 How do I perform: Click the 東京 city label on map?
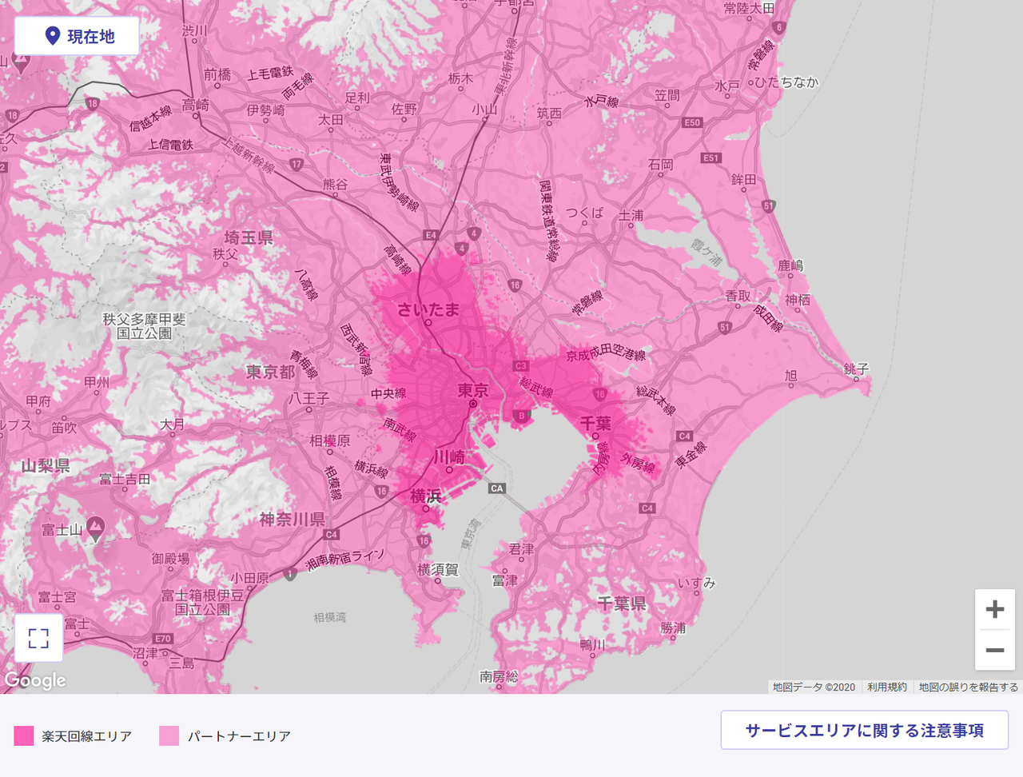pos(473,390)
